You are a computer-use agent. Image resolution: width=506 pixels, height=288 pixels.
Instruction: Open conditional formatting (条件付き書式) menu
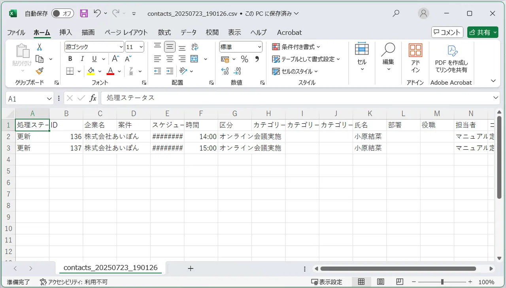coord(296,47)
